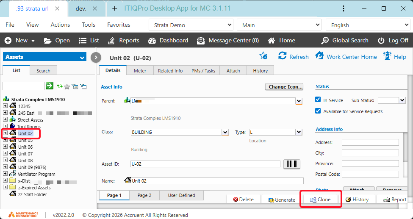
Task: Click the Change Icon... button
Action: pos(284,87)
